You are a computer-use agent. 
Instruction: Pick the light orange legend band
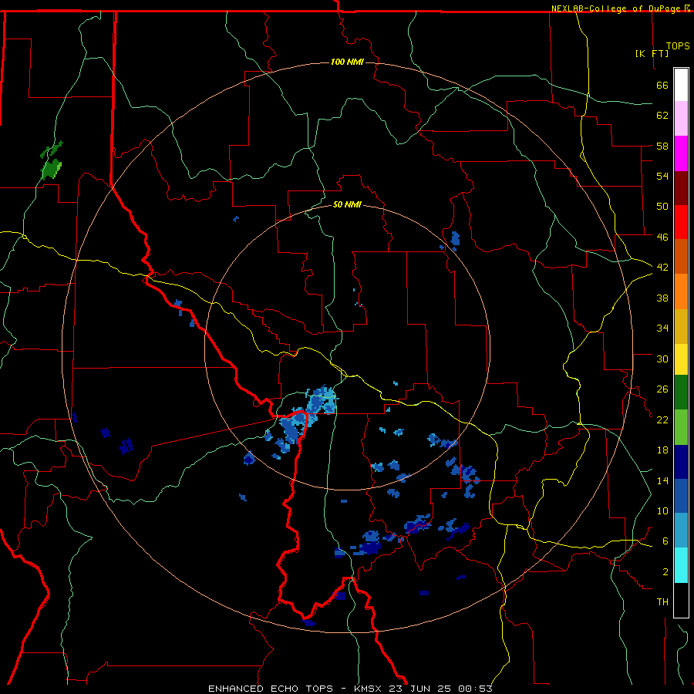pos(681,291)
